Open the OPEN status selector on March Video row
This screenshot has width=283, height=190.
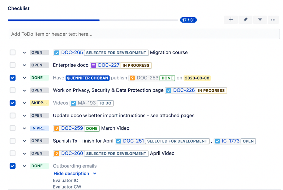tap(39, 128)
